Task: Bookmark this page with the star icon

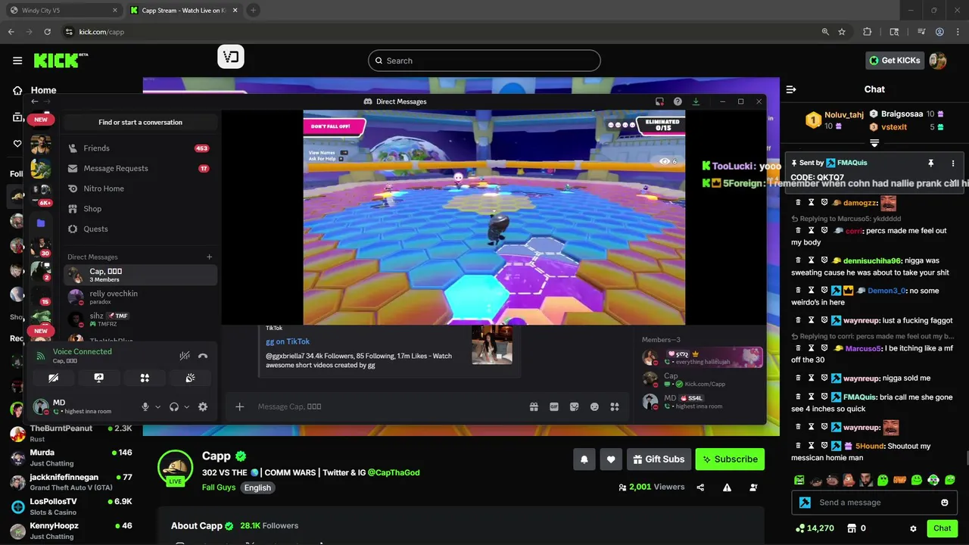Action: (842, 32)
